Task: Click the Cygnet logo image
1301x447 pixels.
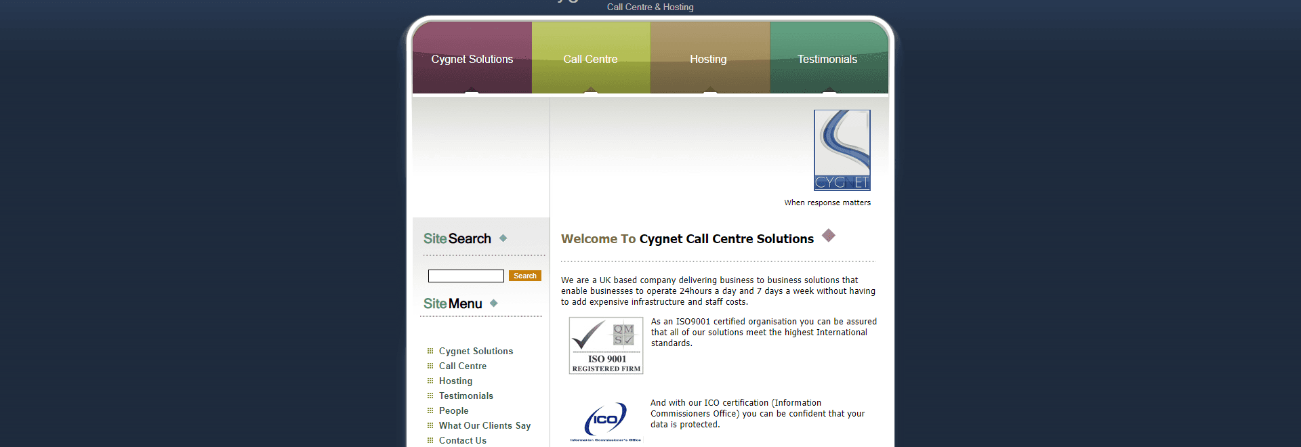Action: pos(842,150)
